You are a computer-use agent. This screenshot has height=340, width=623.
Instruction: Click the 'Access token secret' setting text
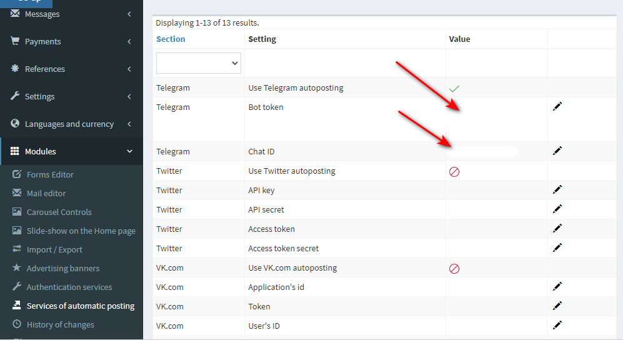coord(283,248)
